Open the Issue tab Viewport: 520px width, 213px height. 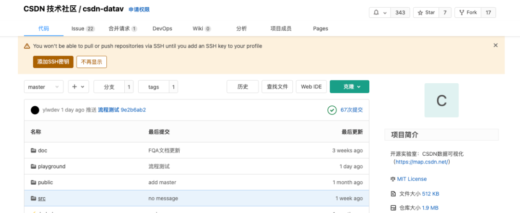point(83,28)
